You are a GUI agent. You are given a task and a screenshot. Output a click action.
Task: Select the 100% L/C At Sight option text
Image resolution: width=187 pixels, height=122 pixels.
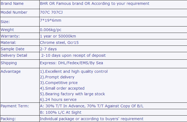[x=61, y=112]
